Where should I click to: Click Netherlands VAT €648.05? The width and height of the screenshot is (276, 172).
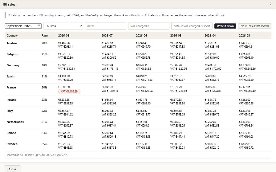(177, 126)
